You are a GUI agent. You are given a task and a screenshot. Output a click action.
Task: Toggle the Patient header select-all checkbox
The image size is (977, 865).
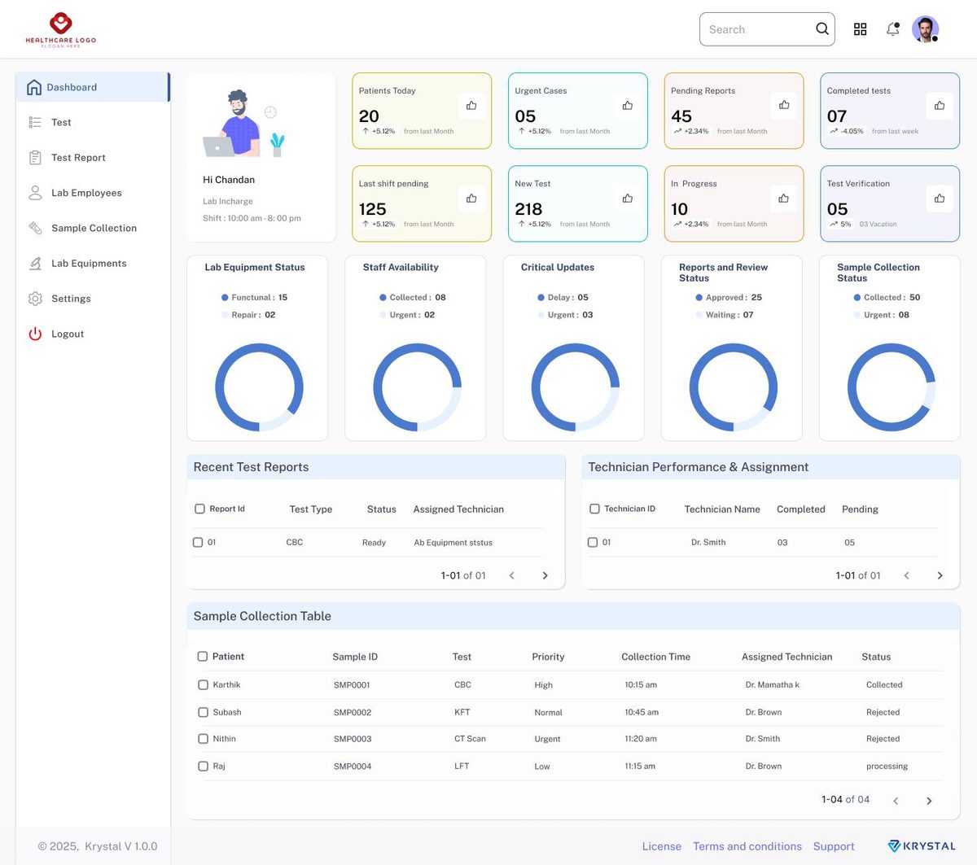(203, 656)
